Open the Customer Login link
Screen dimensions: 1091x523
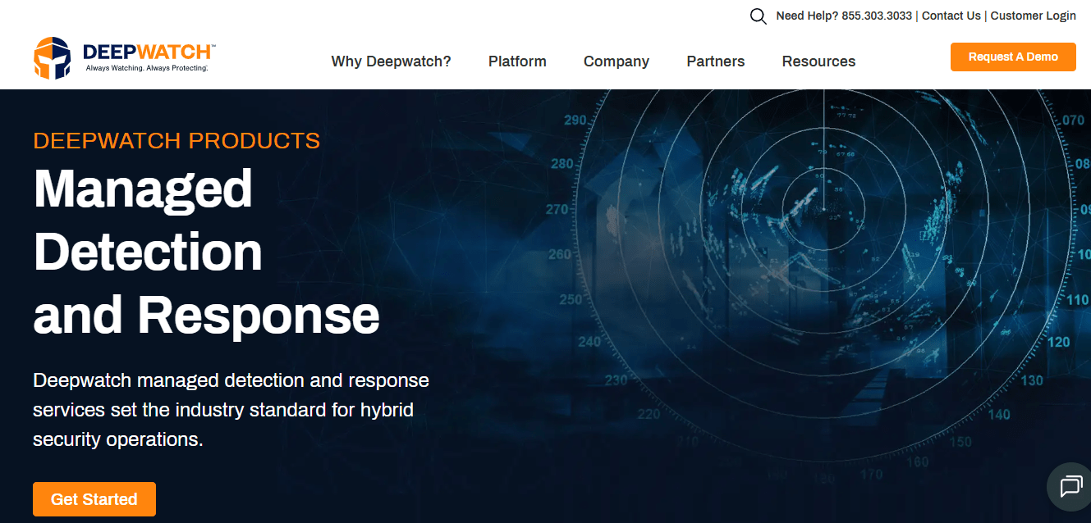(1033, 16)
